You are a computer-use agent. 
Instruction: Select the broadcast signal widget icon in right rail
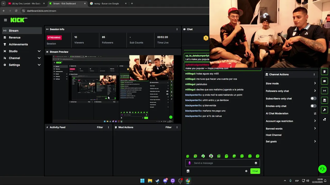324,91
